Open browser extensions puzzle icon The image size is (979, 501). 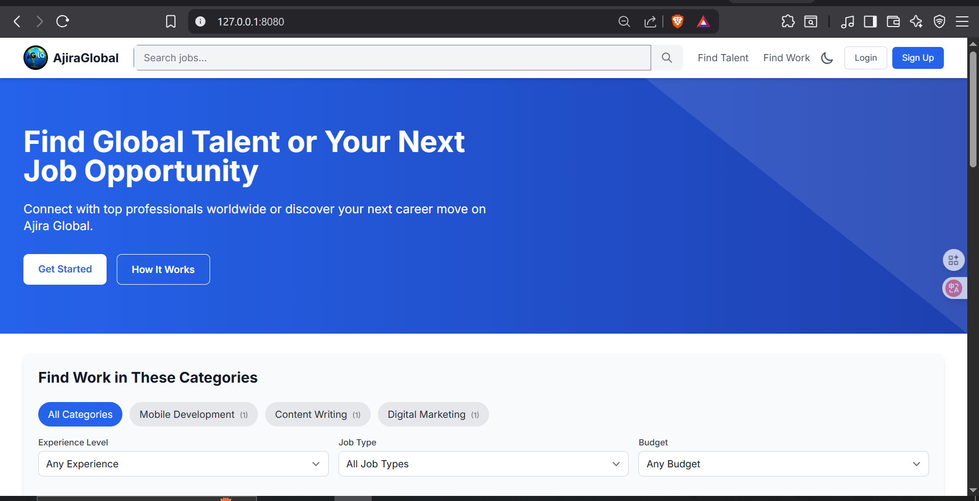point(788,21)
